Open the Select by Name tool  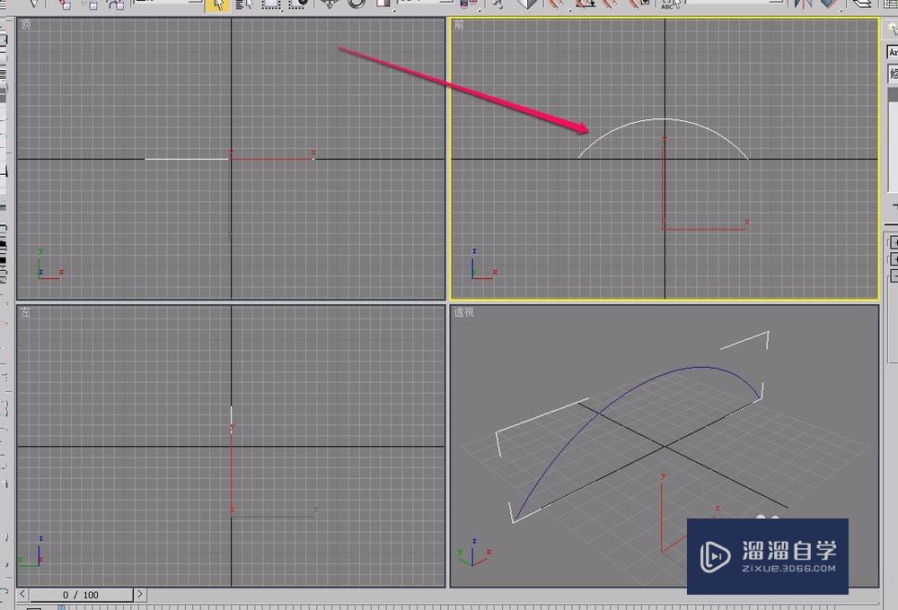pyautogui.click(x=244, y=4)
